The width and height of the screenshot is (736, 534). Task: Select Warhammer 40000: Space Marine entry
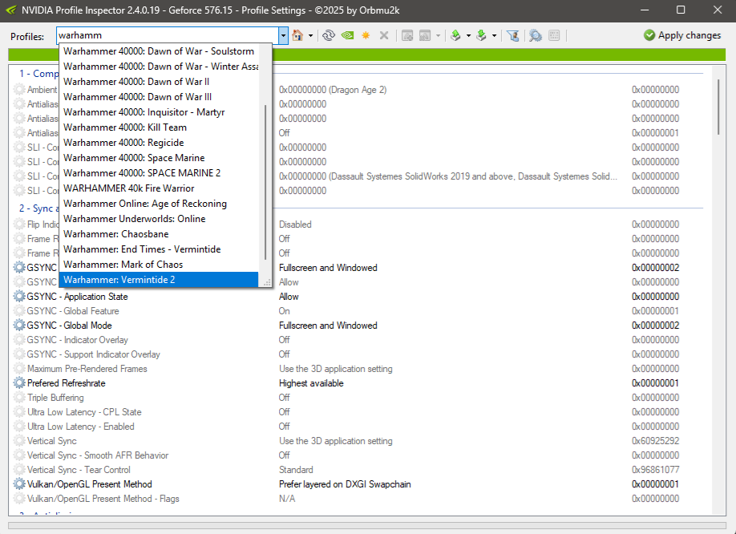[x=159, y=158]
